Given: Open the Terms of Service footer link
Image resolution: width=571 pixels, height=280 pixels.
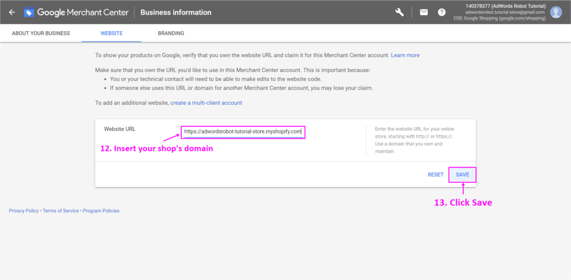Looking at the screenshot, I should [x=61, y=211].
